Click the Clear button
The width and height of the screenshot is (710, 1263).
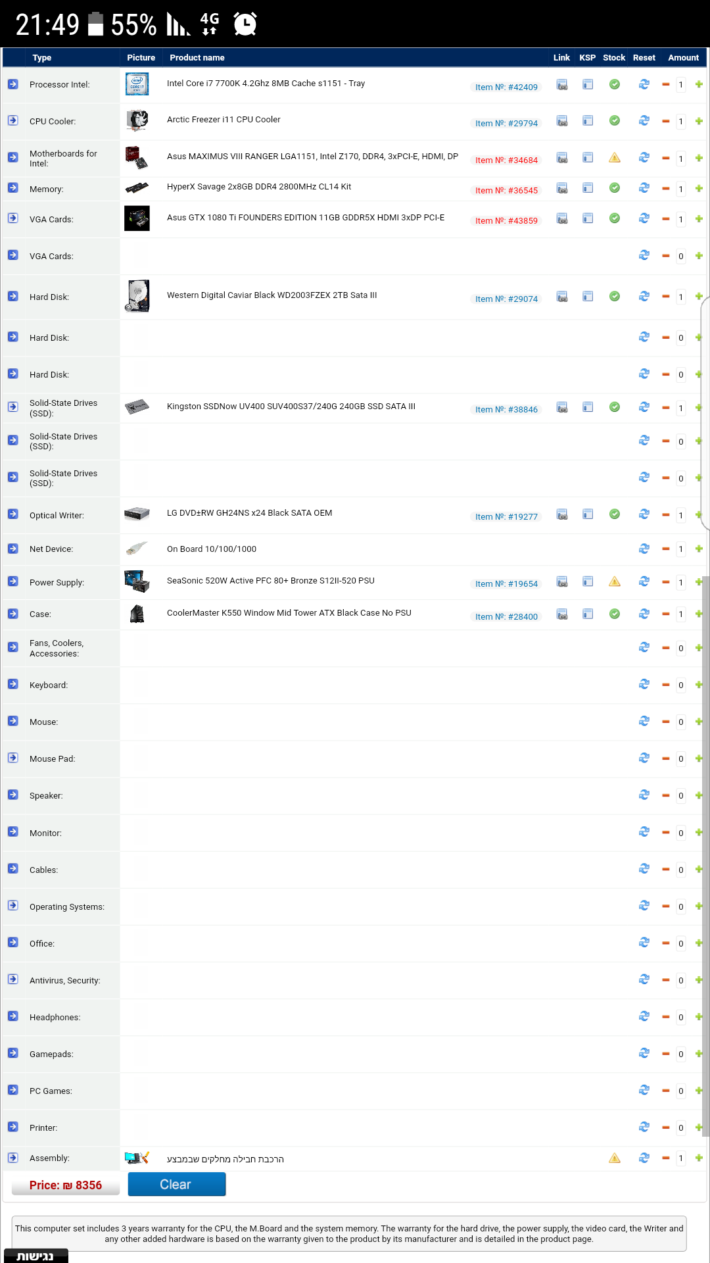point(177,1184)
